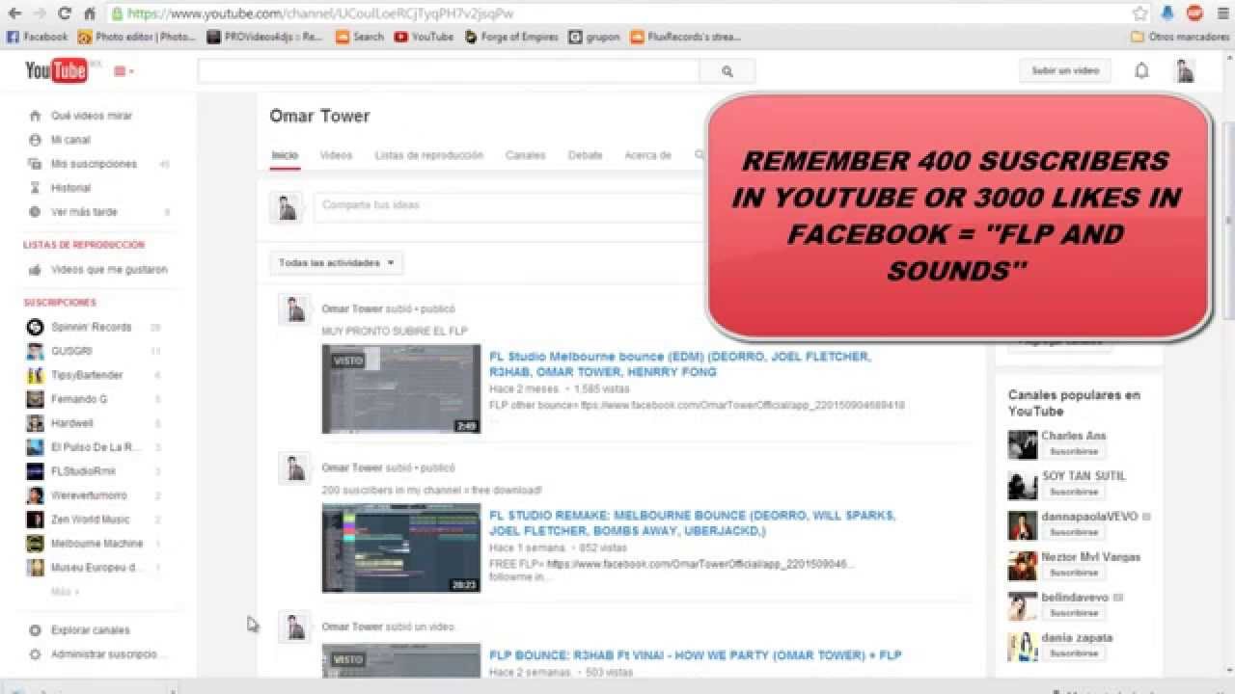Click the FLP BOUNCE: R3HAB Ft VINAI title
Screen dimensions: 1235x694
[695, 655]
